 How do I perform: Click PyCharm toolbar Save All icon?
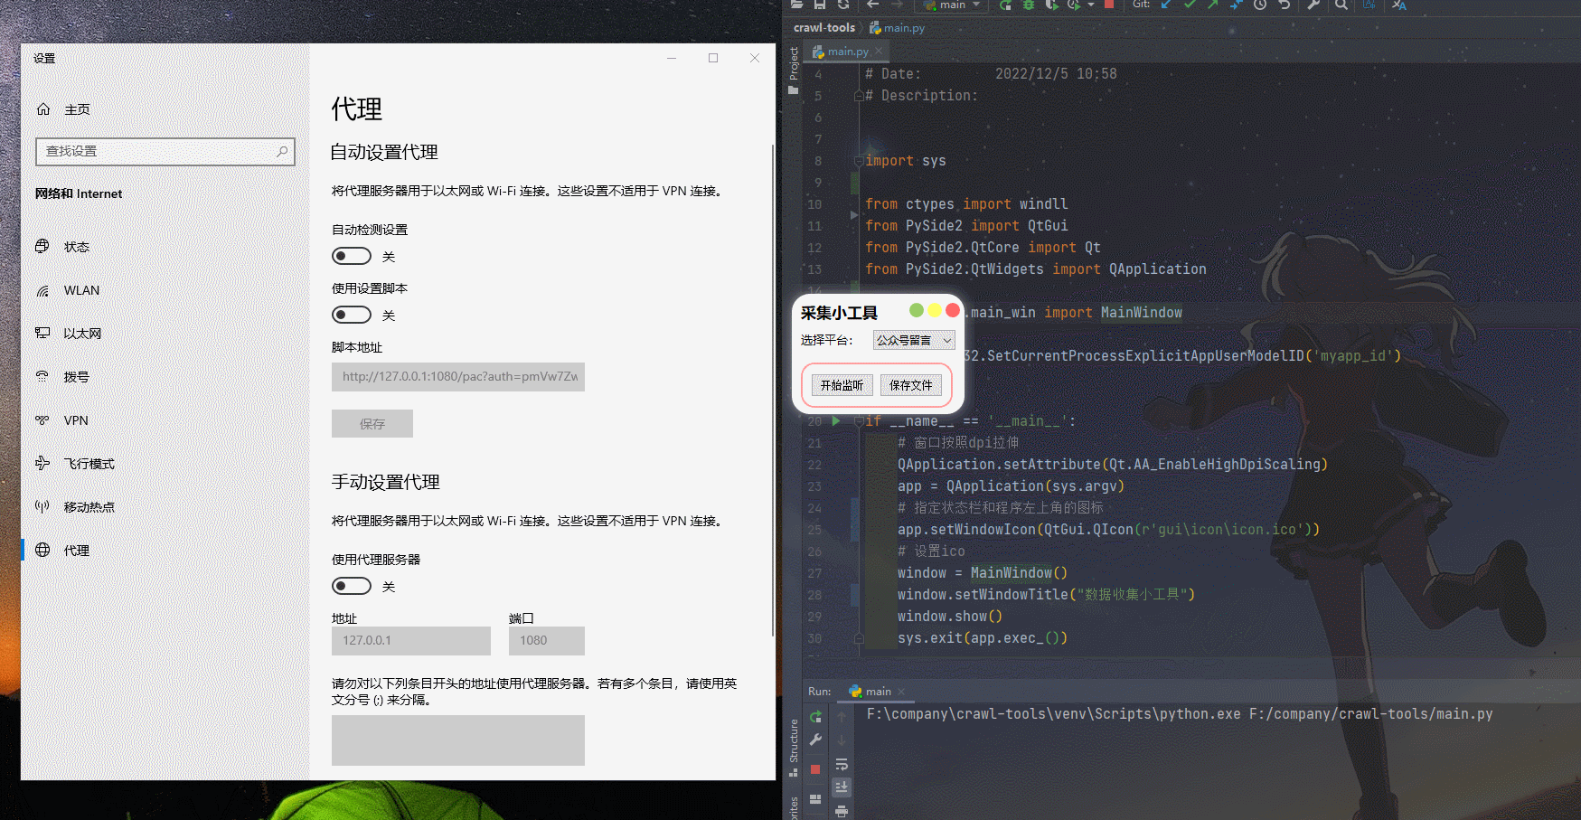point(820,5)
